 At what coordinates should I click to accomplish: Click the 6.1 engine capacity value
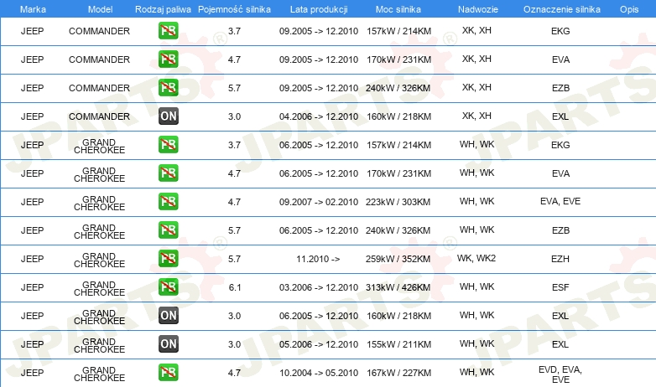tap(235, 287)
